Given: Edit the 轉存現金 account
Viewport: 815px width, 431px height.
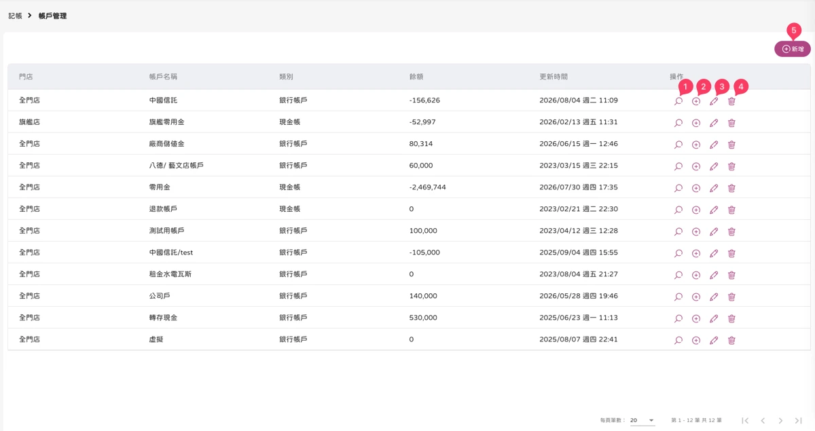Looking at the screenshot, I should [x=714, y=318].
